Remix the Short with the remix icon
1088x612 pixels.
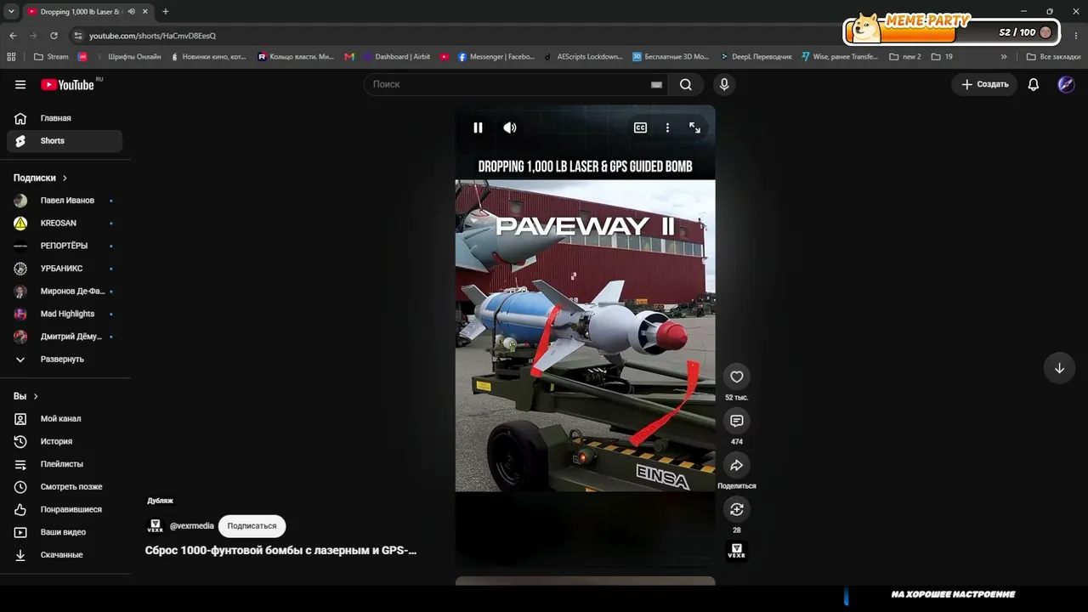tap(737, 509)
